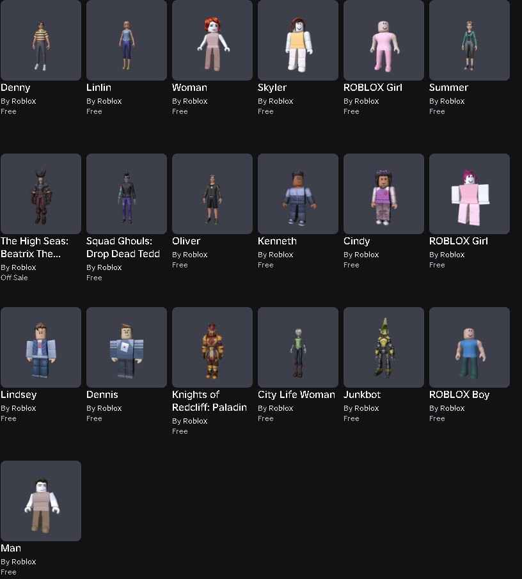This screenshot has height=579, width=522.
Task: Open the Skyler title link
Action: pos(272,88)
